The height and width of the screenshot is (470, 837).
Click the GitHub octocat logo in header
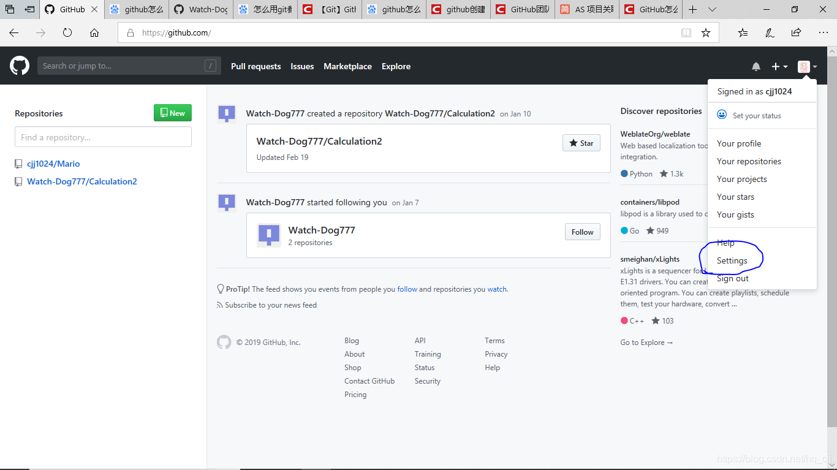point(20,66)
